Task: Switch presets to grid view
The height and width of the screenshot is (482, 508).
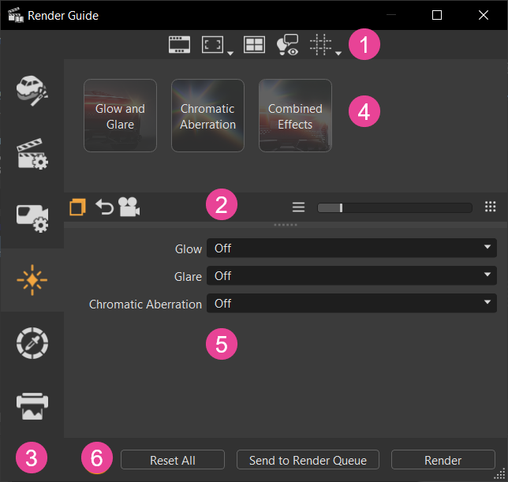Action: coord(490,207)
